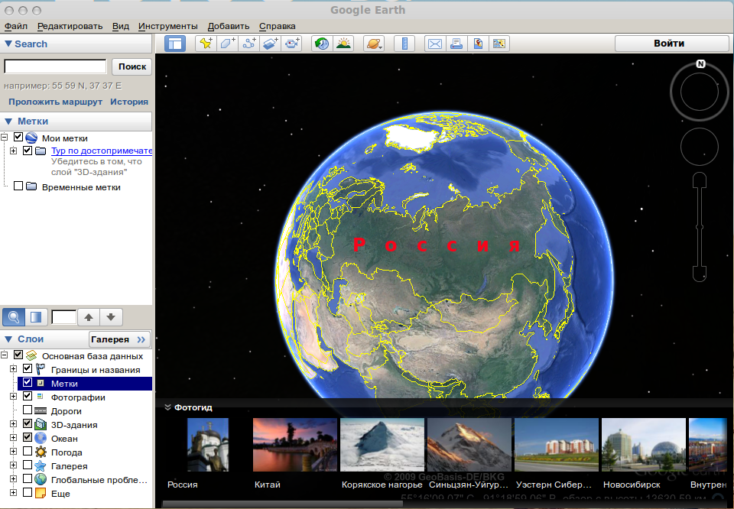734x509 pixels.
Task: Add a placemark with star pin icon
Action: tap(206, 44)
